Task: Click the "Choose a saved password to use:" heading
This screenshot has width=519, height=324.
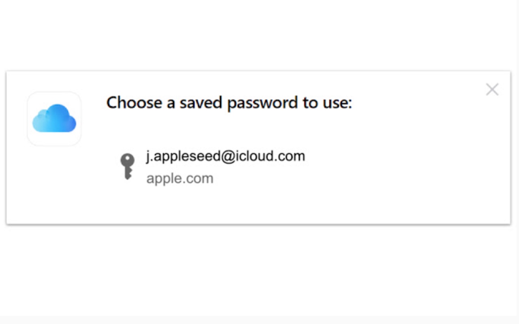Action: tap(229, 102)
